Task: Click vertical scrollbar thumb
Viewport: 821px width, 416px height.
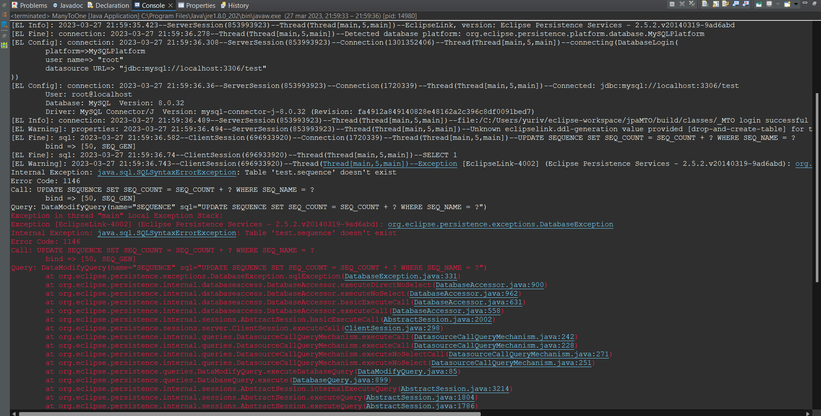Action: (x=817, y=188)
